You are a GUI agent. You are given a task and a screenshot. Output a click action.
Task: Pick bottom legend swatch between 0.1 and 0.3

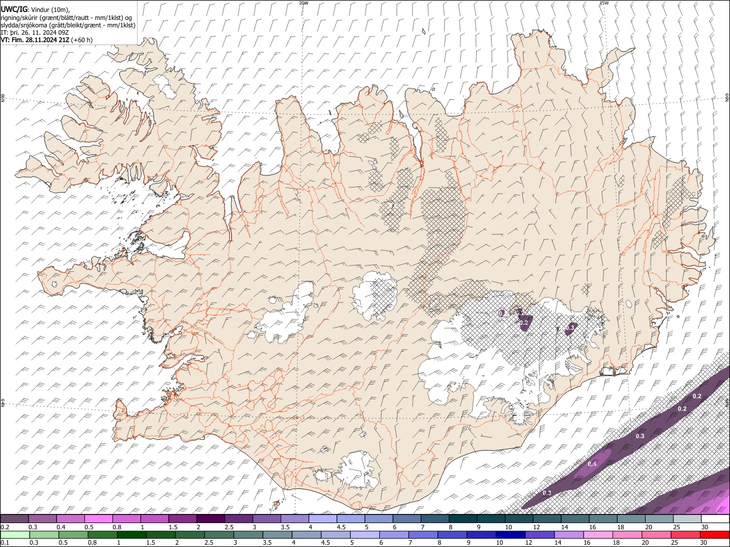[x=15, y=534]
